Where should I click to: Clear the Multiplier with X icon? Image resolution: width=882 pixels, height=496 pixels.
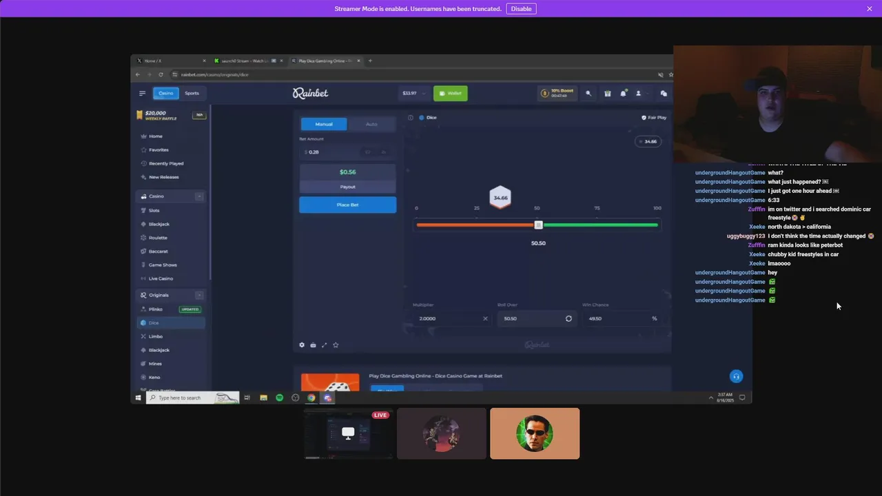point(485,318)
